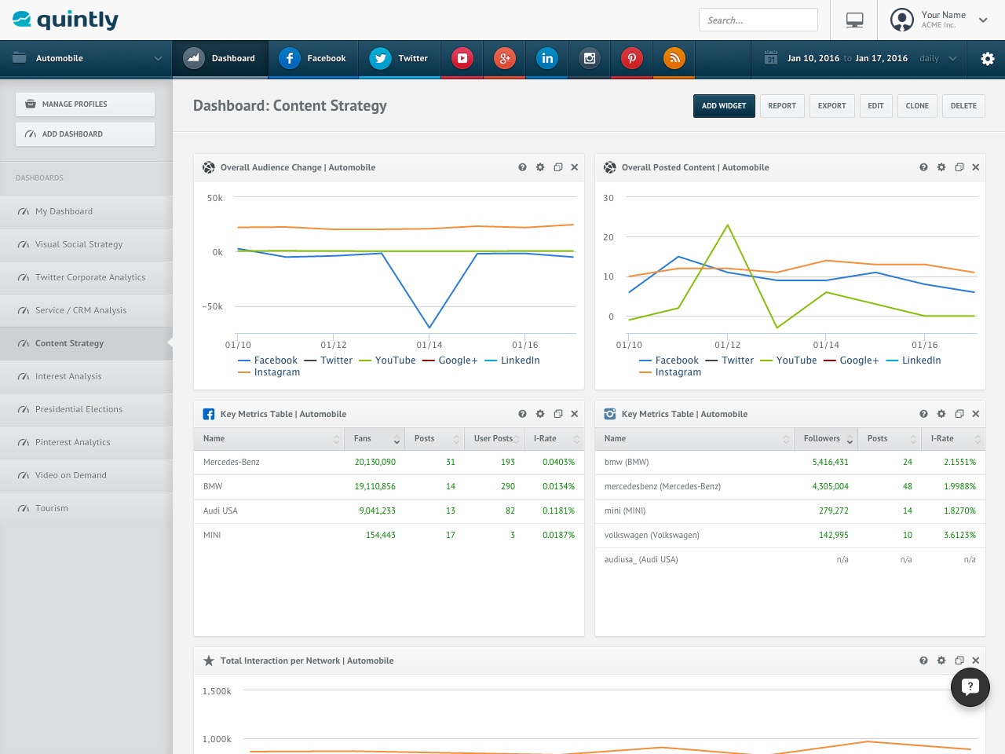Image resolution: width=1005 pixels, height=754 pixels.
Task: Open the Tourism dashboard
Action: click(x=86, y=508)
